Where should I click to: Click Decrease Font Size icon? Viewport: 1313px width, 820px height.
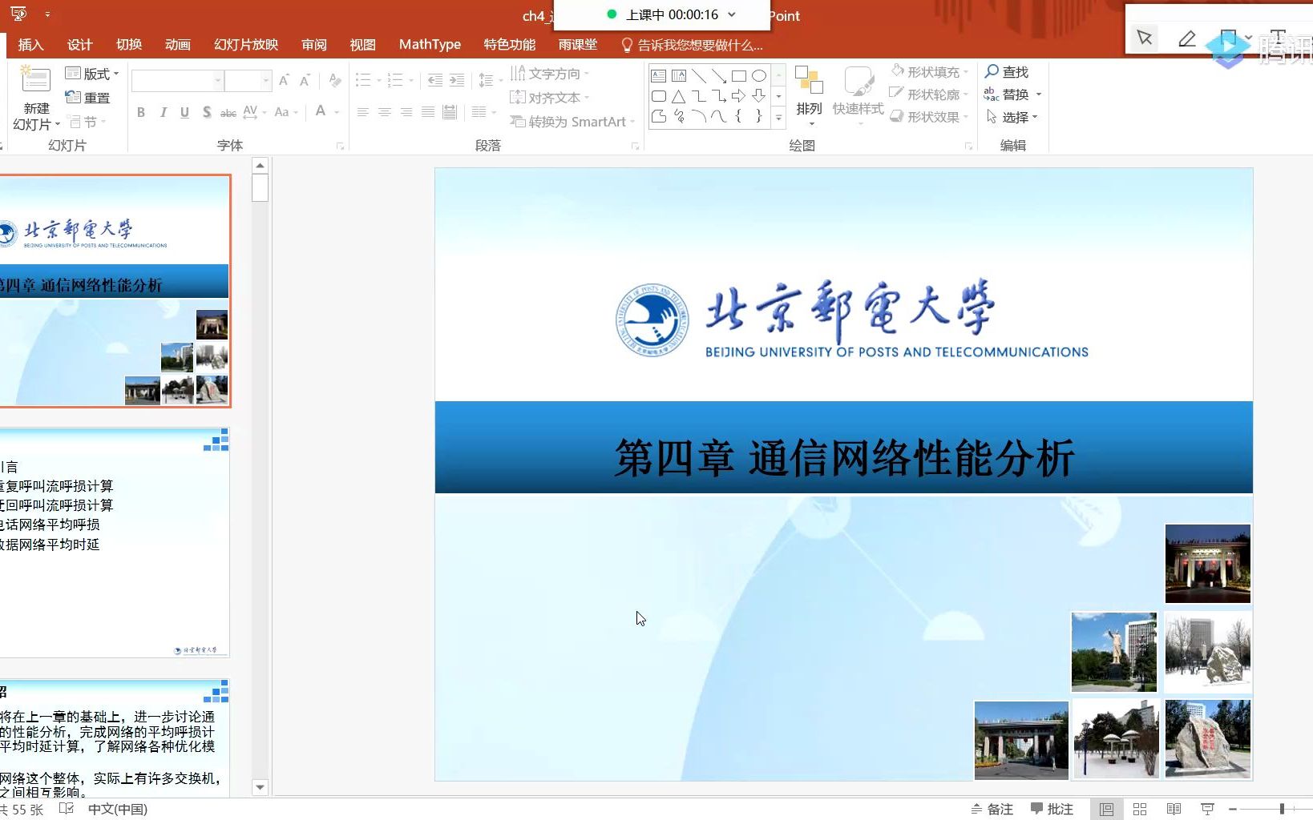pyautogui.click(x=305, y=80)
